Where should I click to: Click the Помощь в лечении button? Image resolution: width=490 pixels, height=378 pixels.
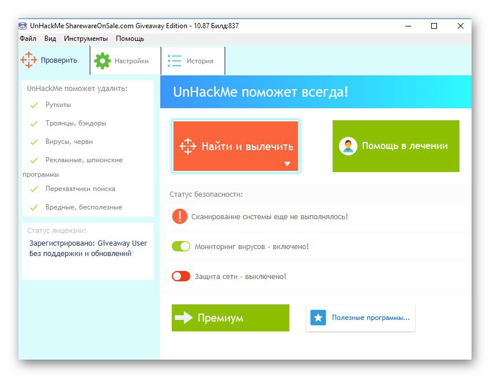click(x=395, y=146)
